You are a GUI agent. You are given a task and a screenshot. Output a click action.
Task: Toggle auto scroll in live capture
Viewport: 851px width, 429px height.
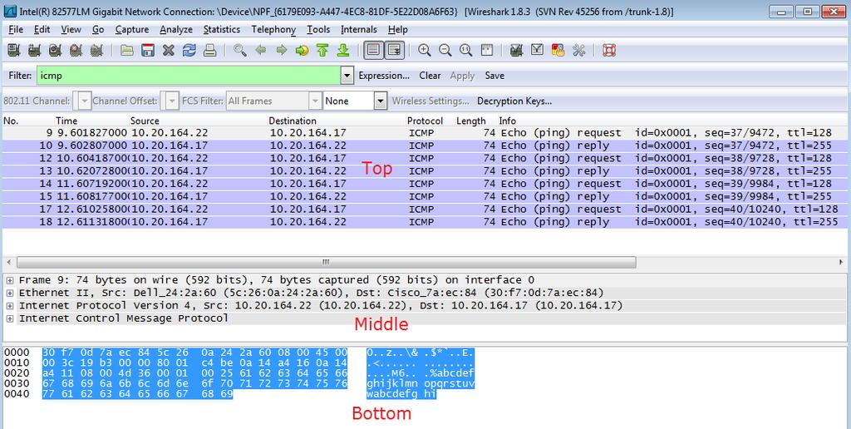(395, 51)
